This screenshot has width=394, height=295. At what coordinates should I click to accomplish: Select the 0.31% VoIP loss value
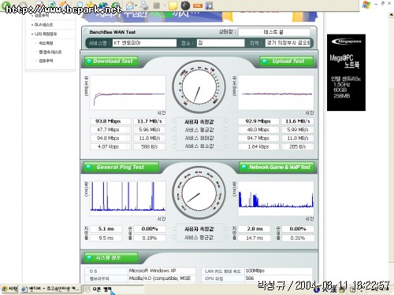[298, 238]
